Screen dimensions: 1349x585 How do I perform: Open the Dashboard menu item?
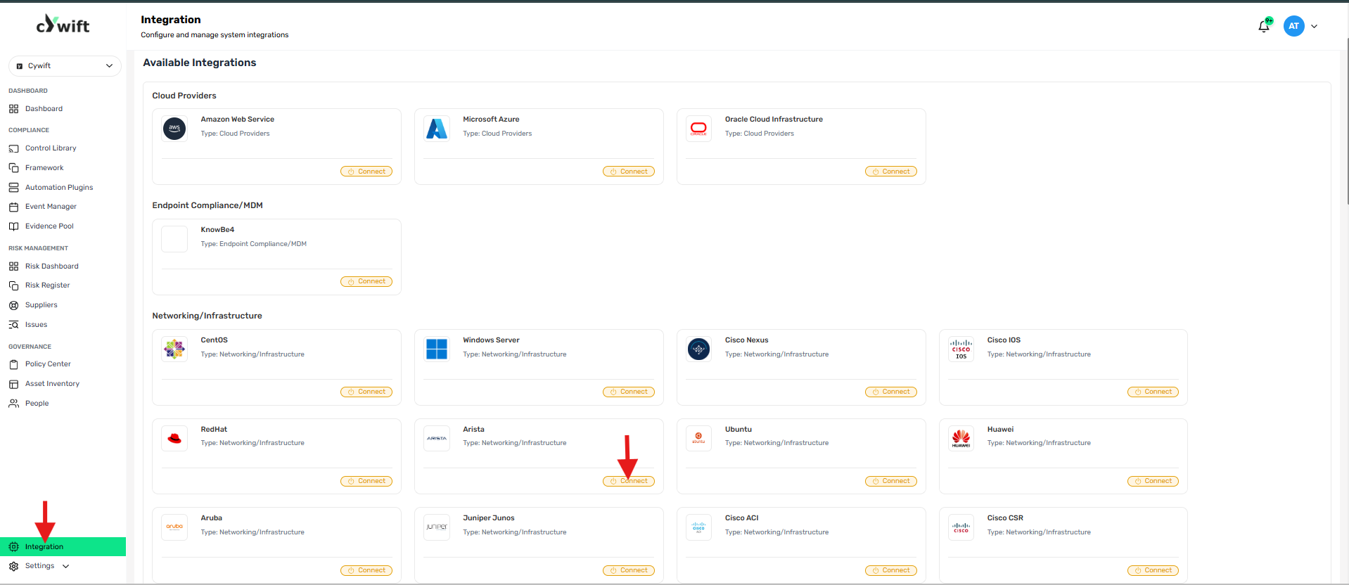point(44,109)
